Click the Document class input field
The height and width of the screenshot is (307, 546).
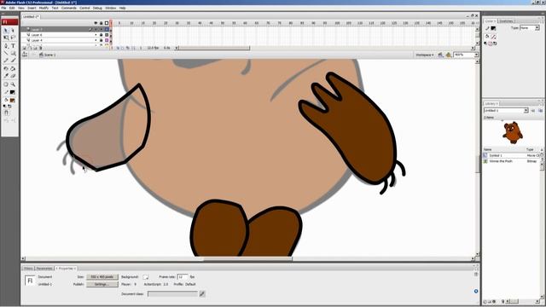coord(172,294)
